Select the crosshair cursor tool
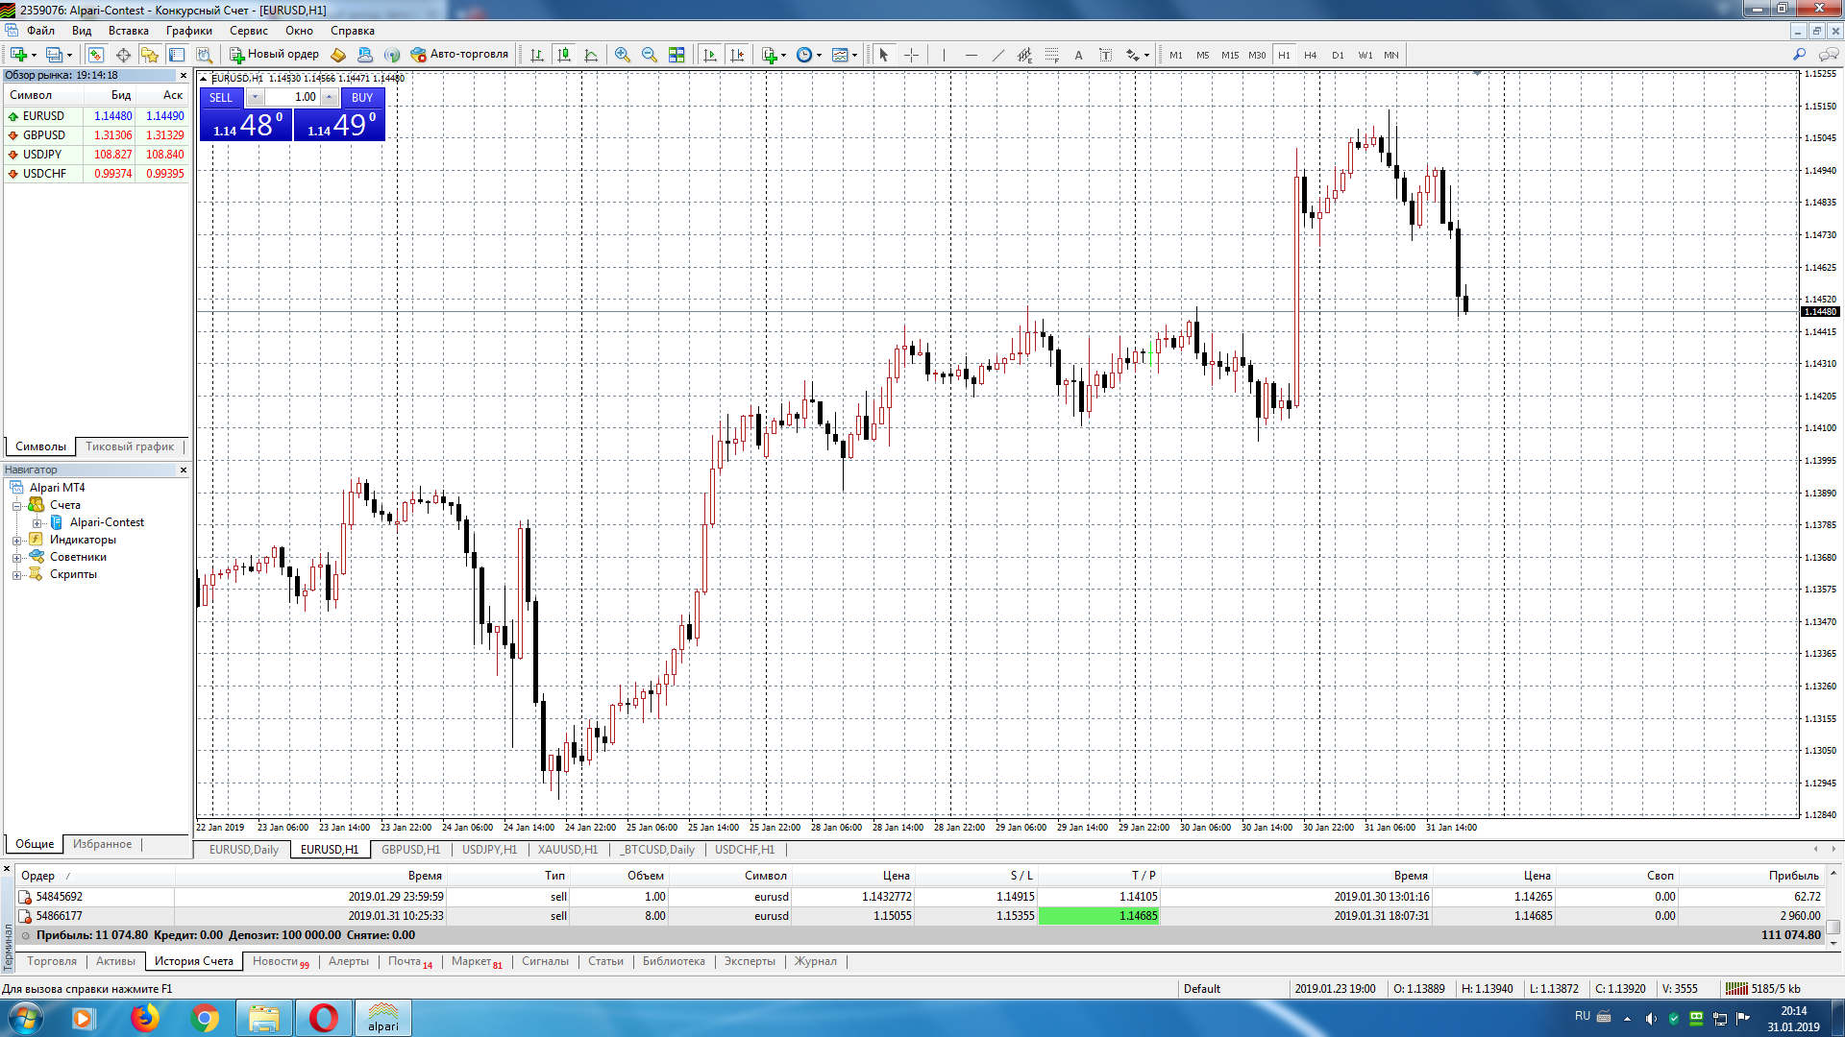Image resolution: width=1845 pixels, height=1037 pixels. [911, 55]
